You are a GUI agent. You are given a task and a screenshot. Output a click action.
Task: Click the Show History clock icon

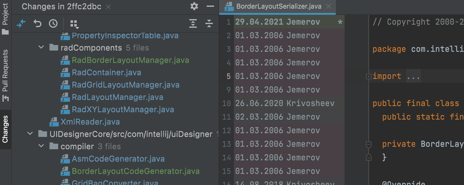[53, 23]
